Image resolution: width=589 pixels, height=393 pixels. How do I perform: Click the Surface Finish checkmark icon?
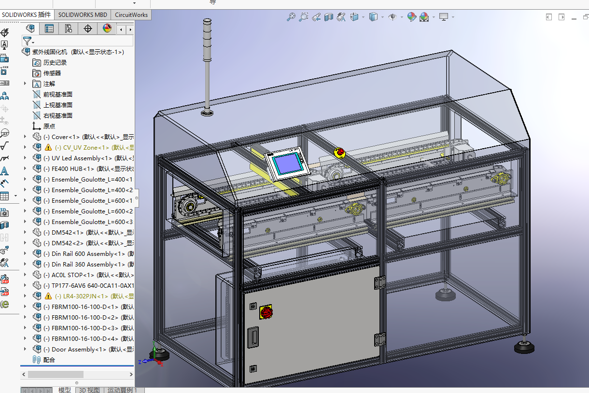(x=4, y=145)
